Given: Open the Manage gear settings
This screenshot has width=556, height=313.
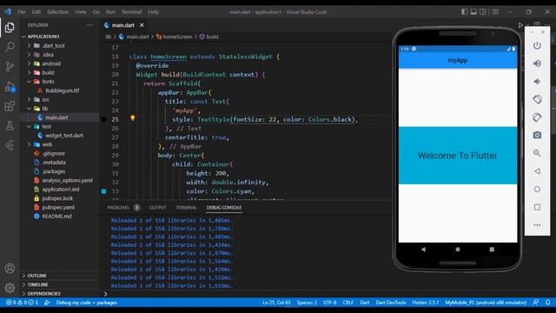Looking at the screenshot, I should [x=10, y=288].
